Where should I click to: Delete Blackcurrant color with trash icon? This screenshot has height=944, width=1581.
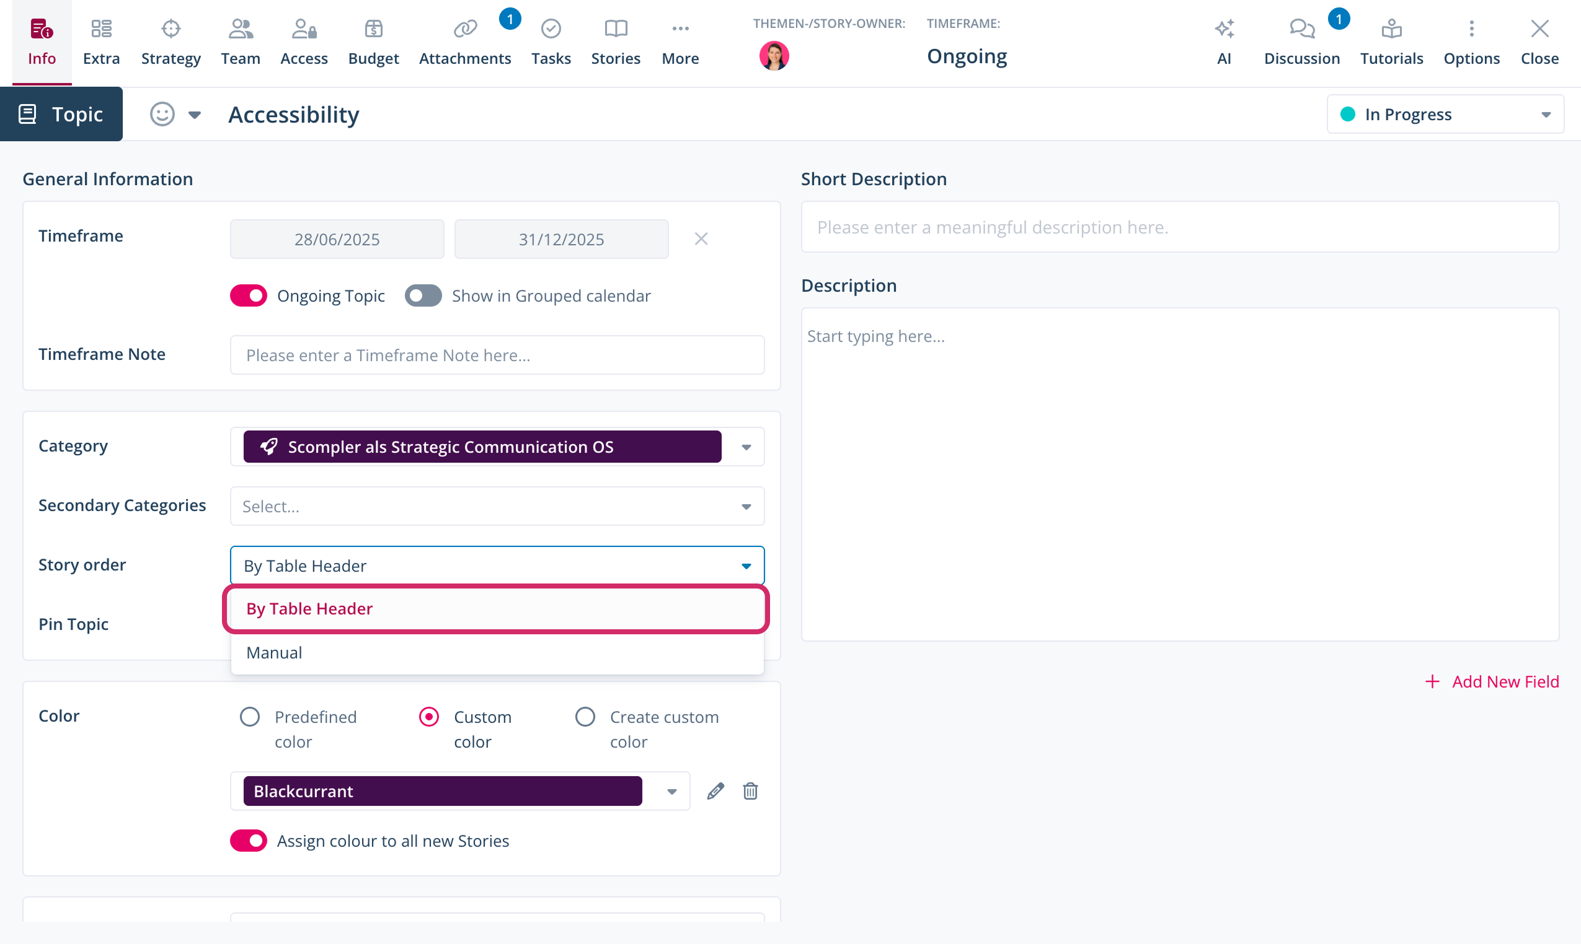coord(750,791)
